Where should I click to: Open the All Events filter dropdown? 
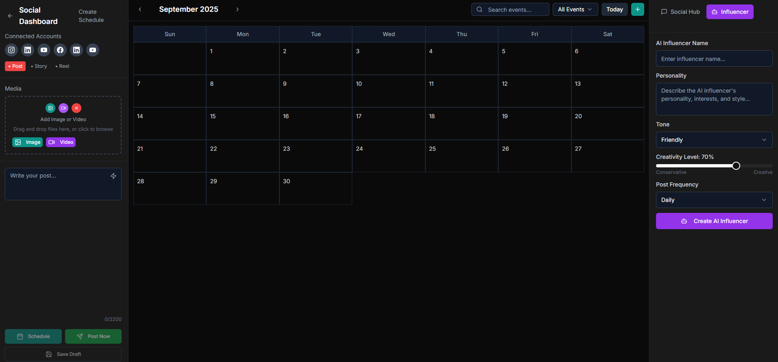click(x=575, y=9)
